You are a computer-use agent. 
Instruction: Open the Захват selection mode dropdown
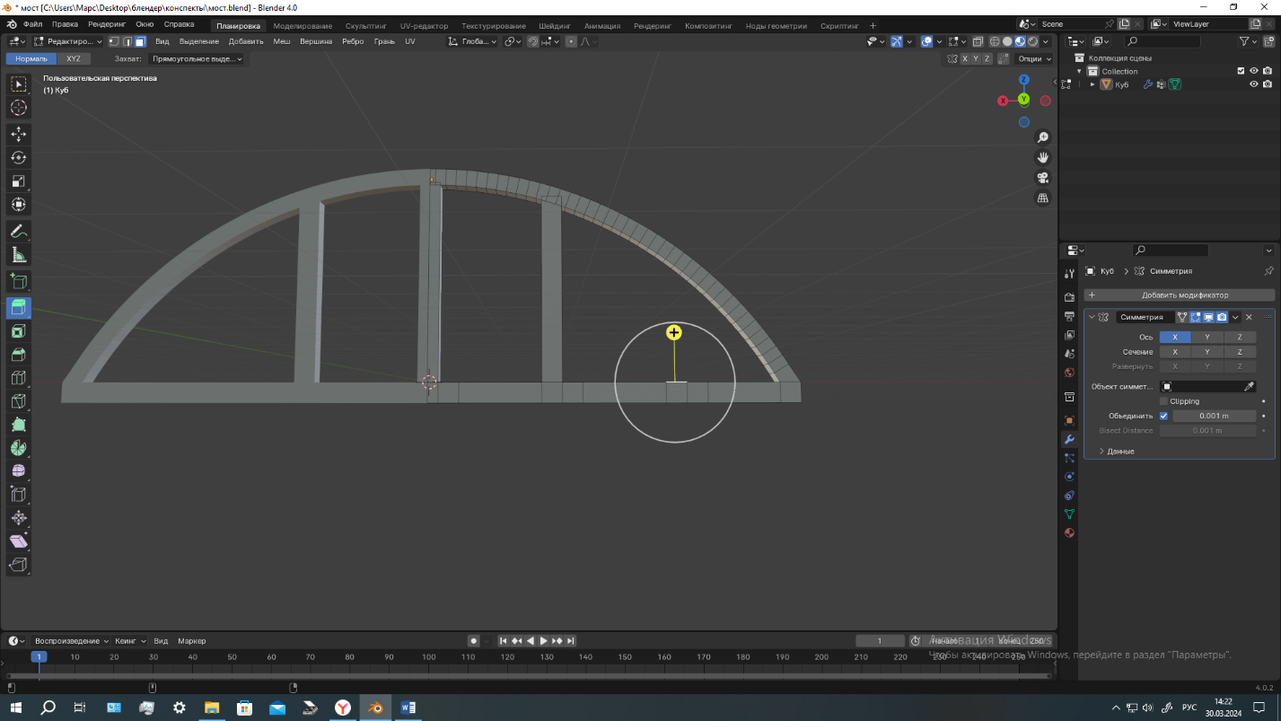pyautogui.click(x=197, y=58)
